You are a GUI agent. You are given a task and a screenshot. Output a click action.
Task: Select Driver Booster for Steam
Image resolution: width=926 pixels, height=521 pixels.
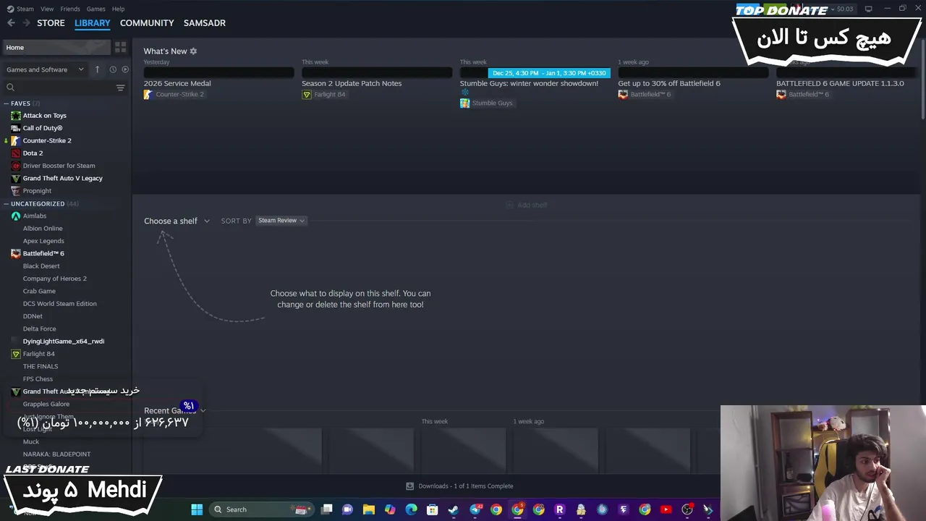[59, 166]
